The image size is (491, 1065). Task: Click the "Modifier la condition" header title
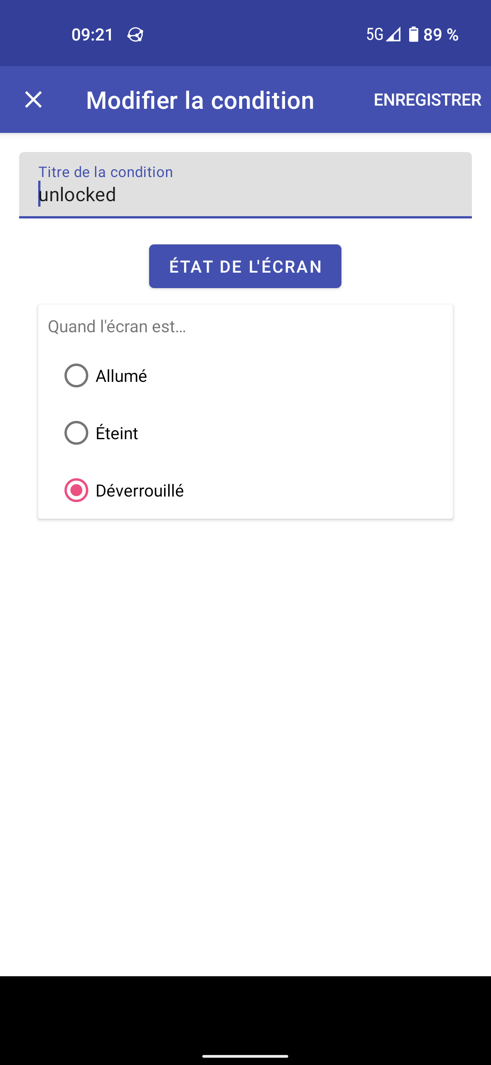click(200, 100)
